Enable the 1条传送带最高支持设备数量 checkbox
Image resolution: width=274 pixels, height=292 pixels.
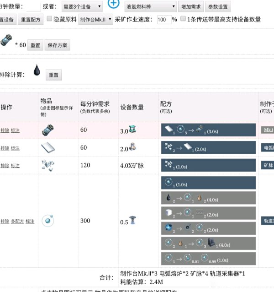[x=183, y=19]
